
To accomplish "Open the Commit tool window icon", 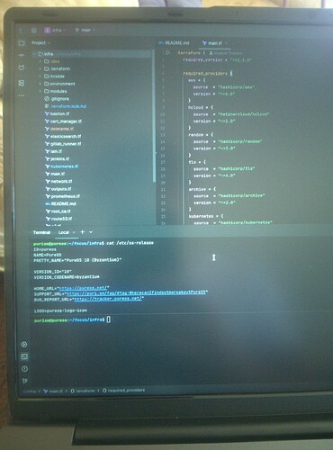I will point(22,55).
